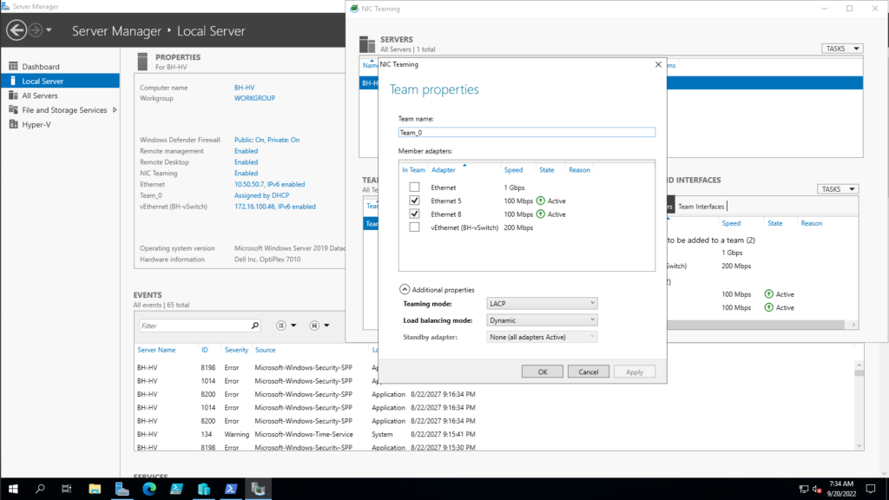Click the Dashboard sidebar icon
Screen dimensions: 889x500
[13, 66]
